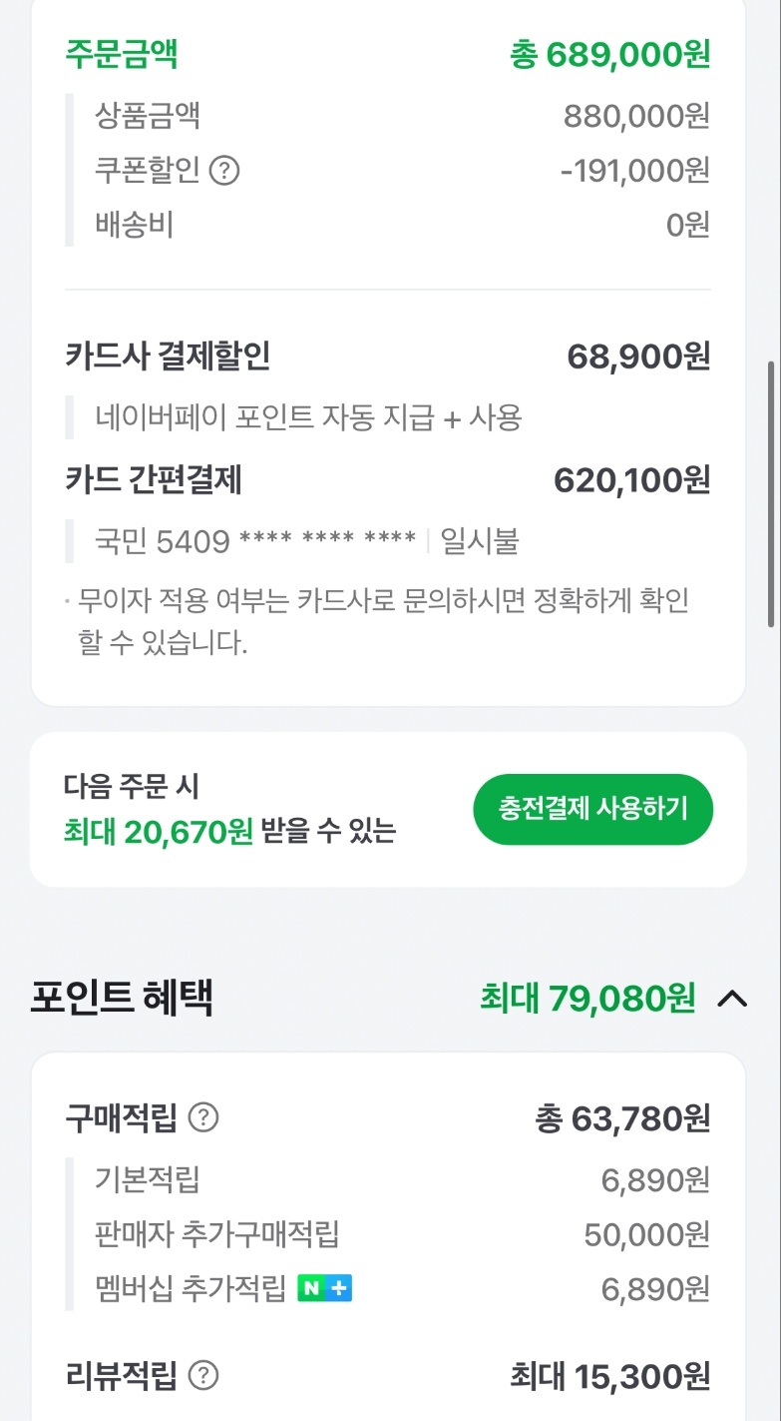The image size is (781, 1421).
Task: Tap the 구매적립 help question-mark icon
Action: point(203,1117)
